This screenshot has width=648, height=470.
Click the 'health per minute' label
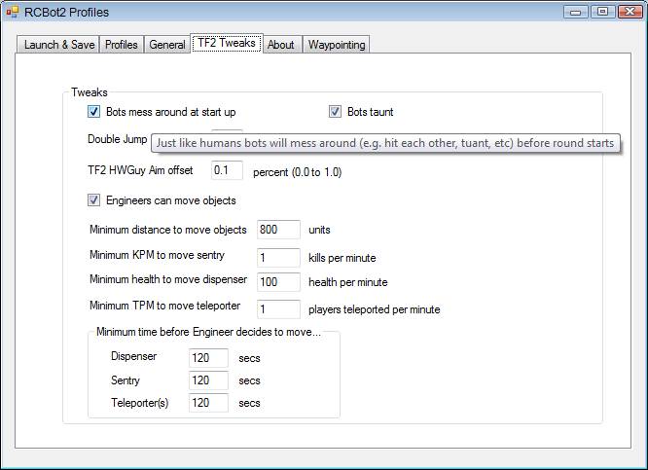point(348,282)
